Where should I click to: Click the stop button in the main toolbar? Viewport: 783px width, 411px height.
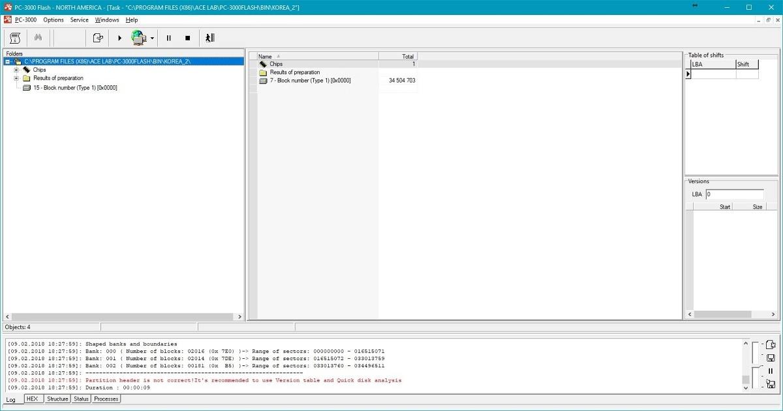tap(187, 38)
